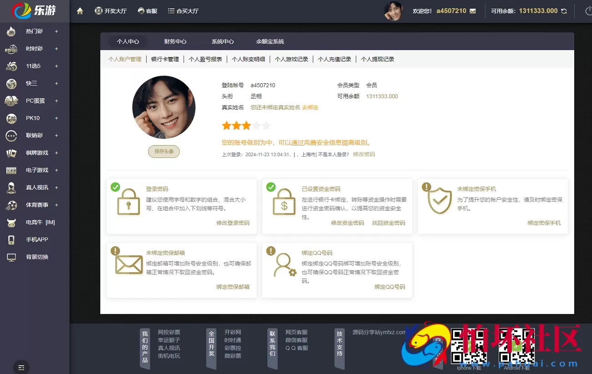The image size is (592, 374).
Task: Open the 个人盈亏报表 sub-tab
Action: tap(205, 59)
